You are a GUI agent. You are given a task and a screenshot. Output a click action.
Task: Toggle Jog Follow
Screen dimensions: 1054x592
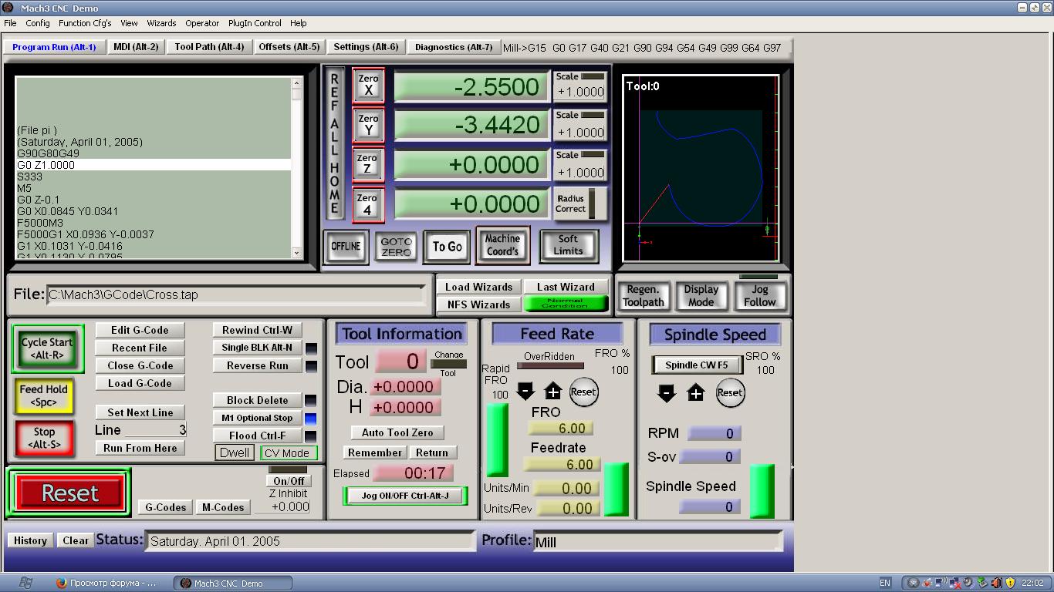pos(760,295)
